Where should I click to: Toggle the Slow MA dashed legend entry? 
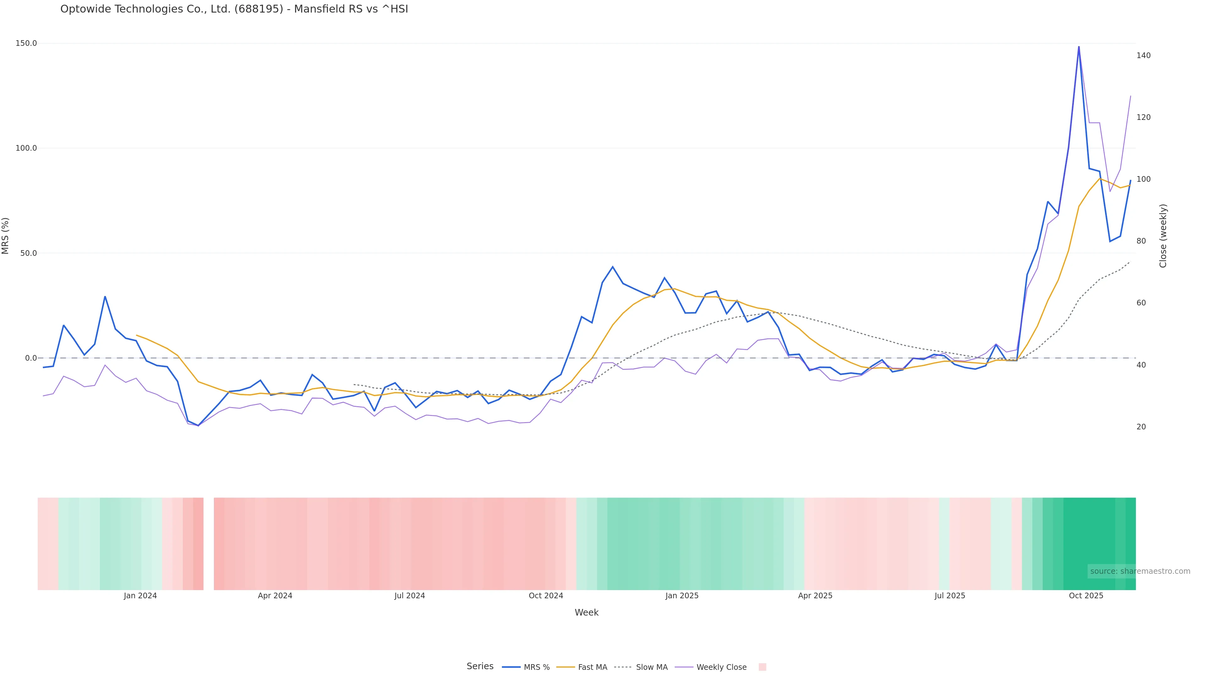pyautogui.click(x=652, y=667)
